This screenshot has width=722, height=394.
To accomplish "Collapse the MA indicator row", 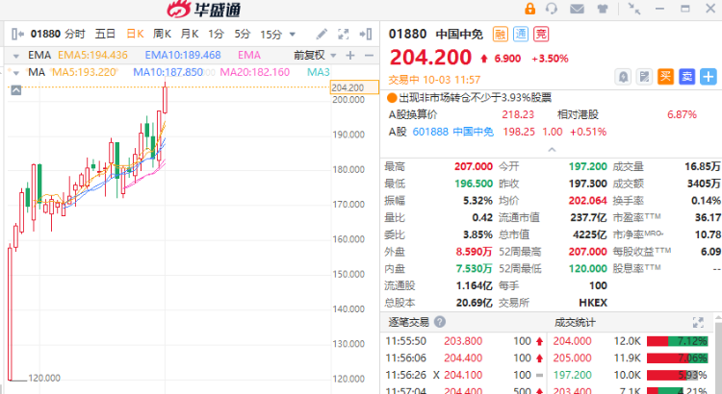I will (14, 72).
